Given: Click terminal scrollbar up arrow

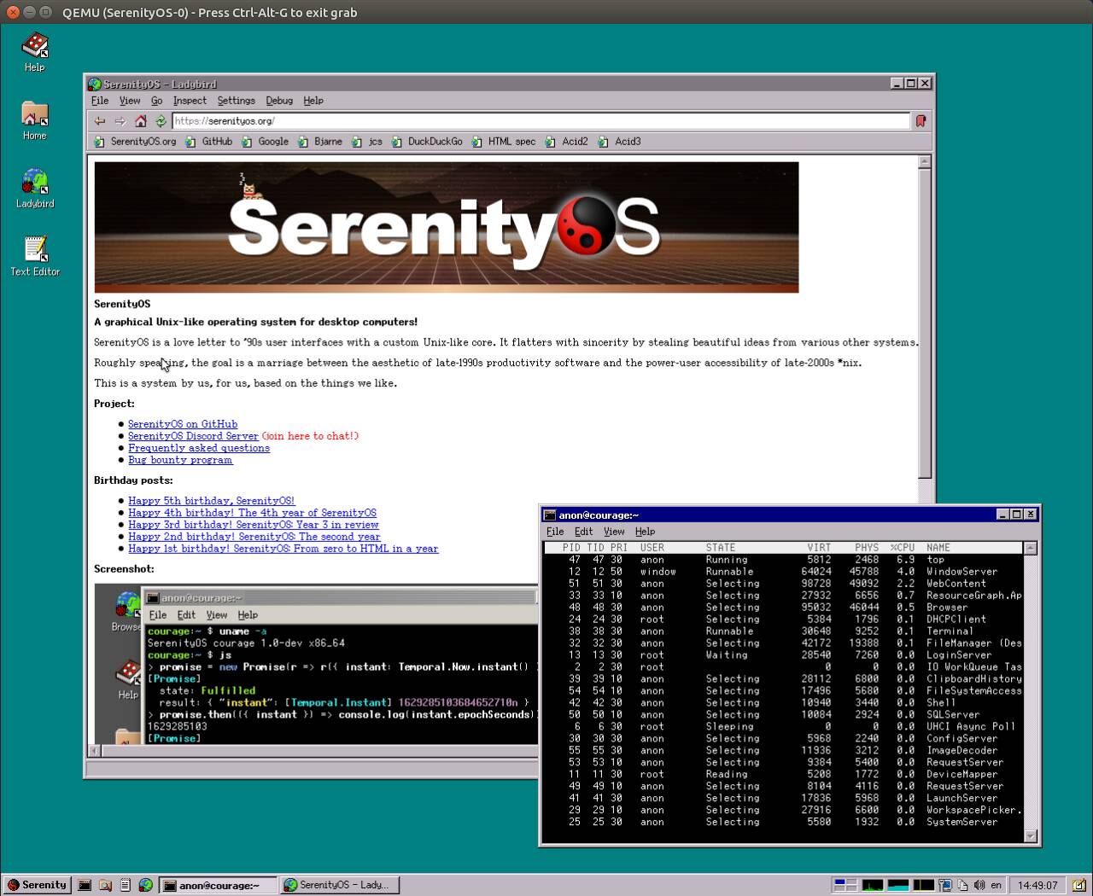Looking at the screenshot, I should [x=1031, y=548].
